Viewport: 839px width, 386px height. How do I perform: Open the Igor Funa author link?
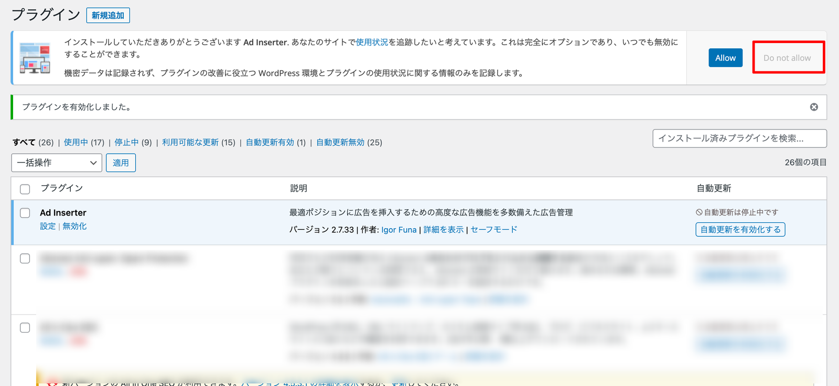click(x=399, y=230)
